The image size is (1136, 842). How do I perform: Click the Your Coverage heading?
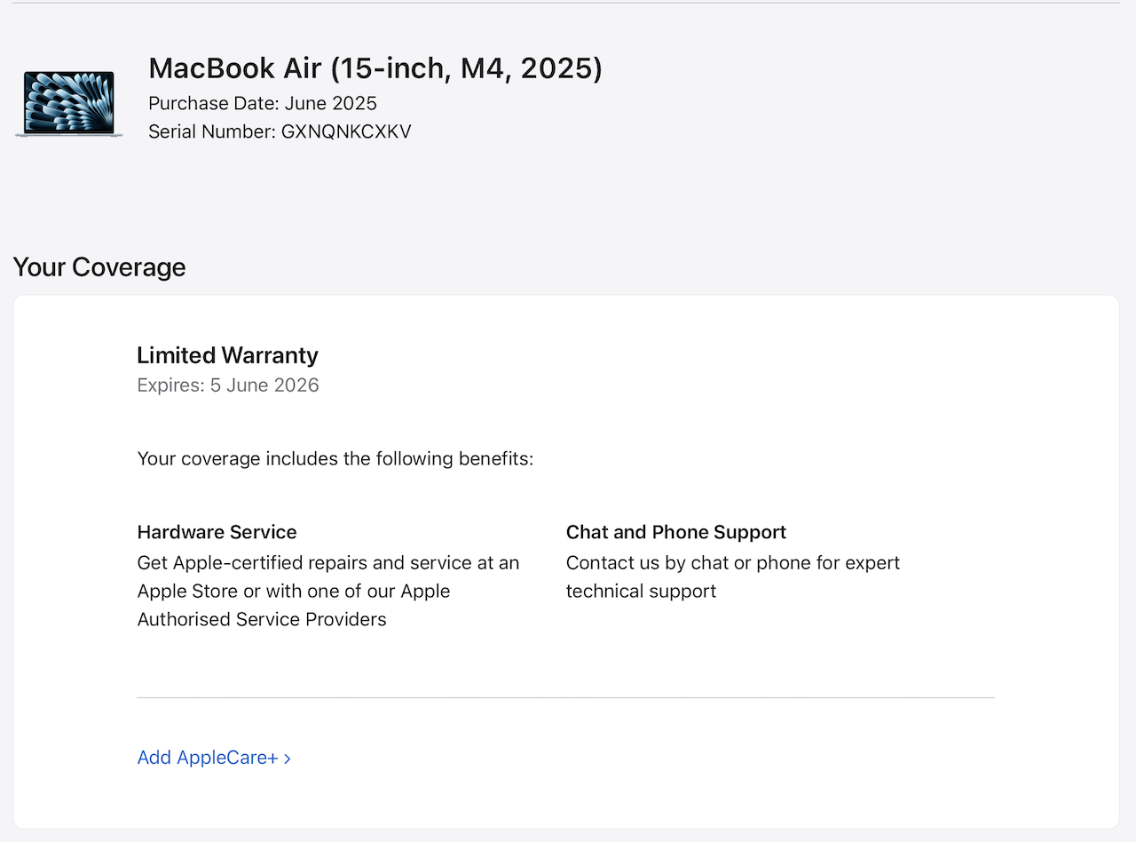[x=99, y=267]
